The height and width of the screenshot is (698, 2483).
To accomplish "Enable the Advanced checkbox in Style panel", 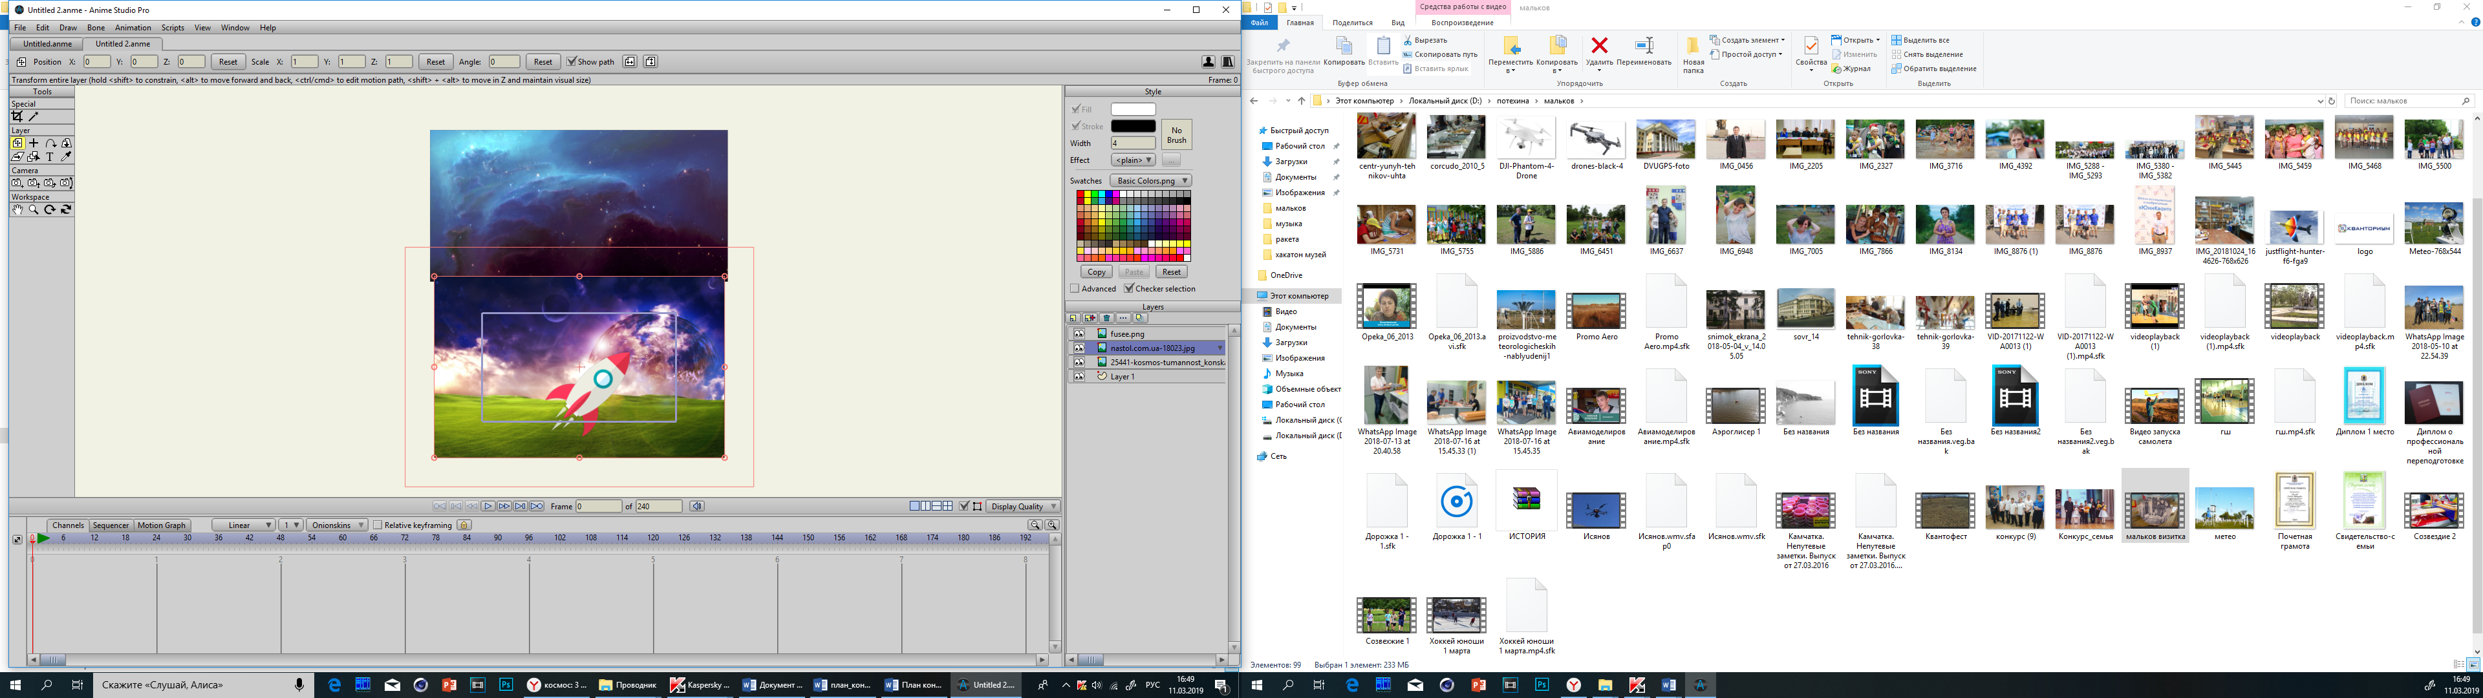I will coord(1075,288).
